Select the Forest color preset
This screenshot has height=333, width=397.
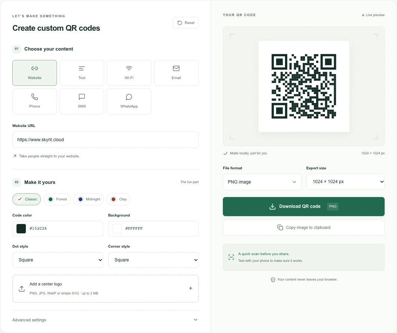click(57, 199)
